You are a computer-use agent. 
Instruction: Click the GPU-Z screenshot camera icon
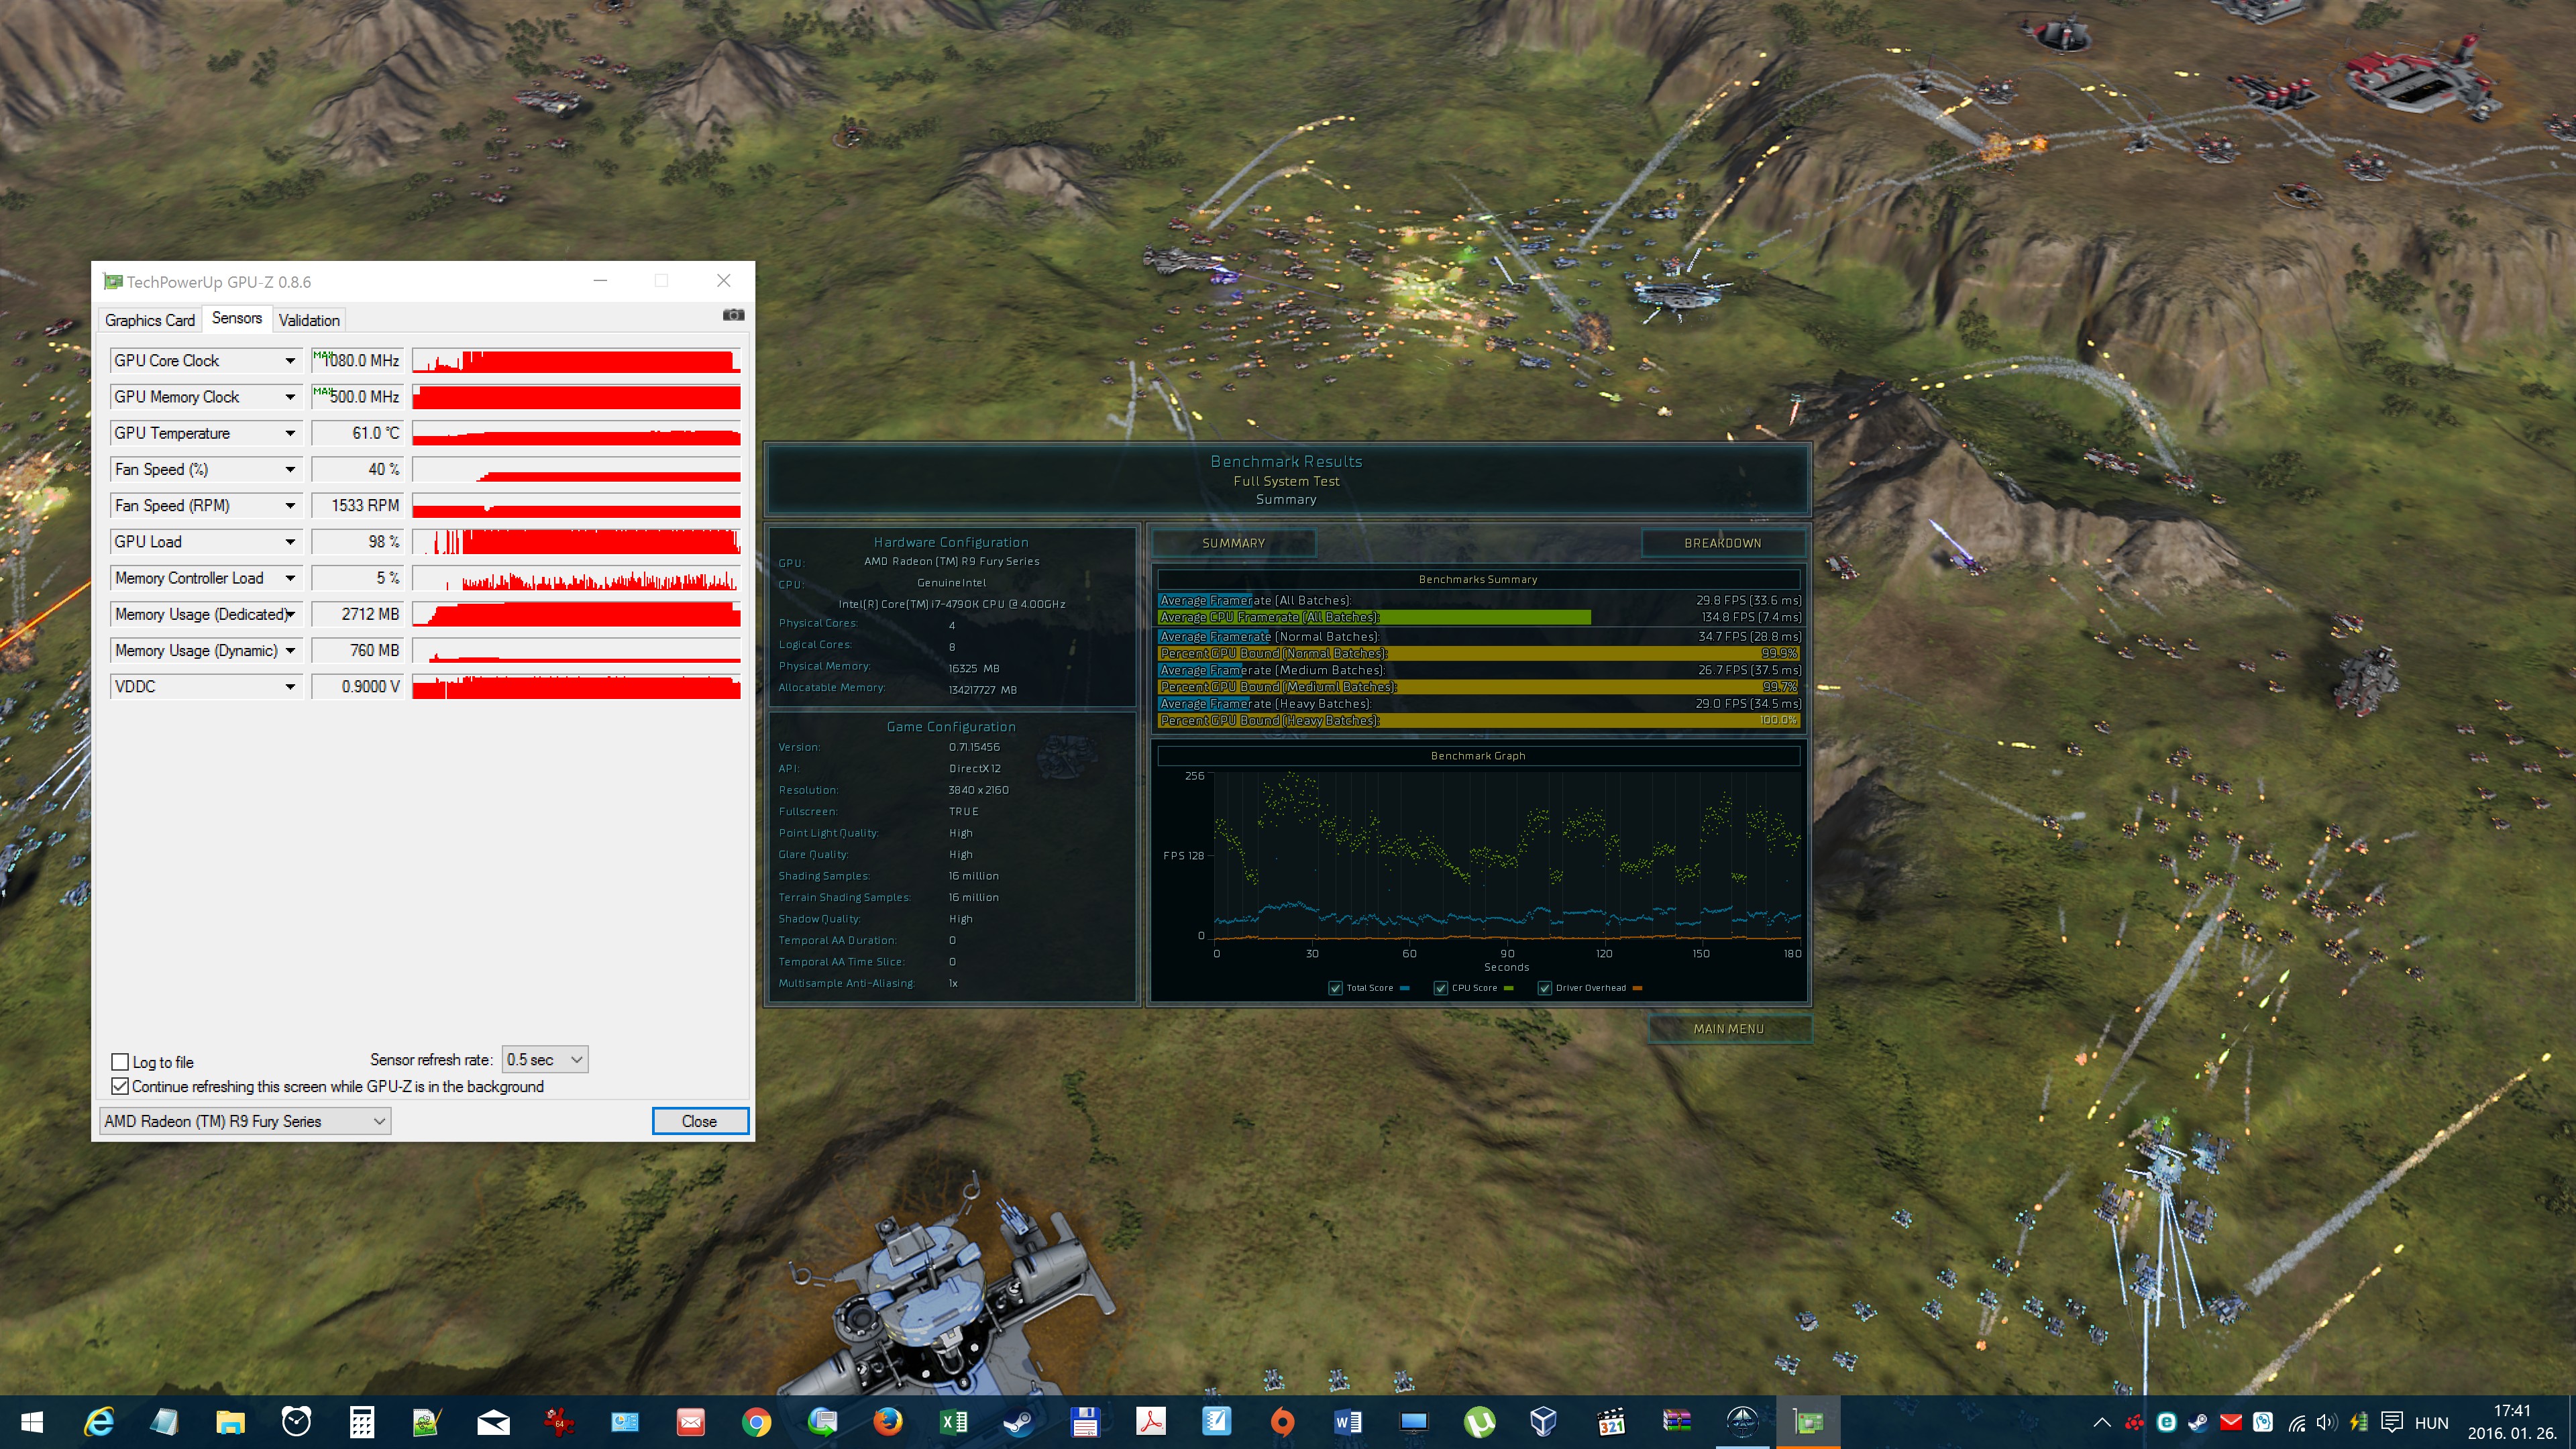(x=733, y=315)
